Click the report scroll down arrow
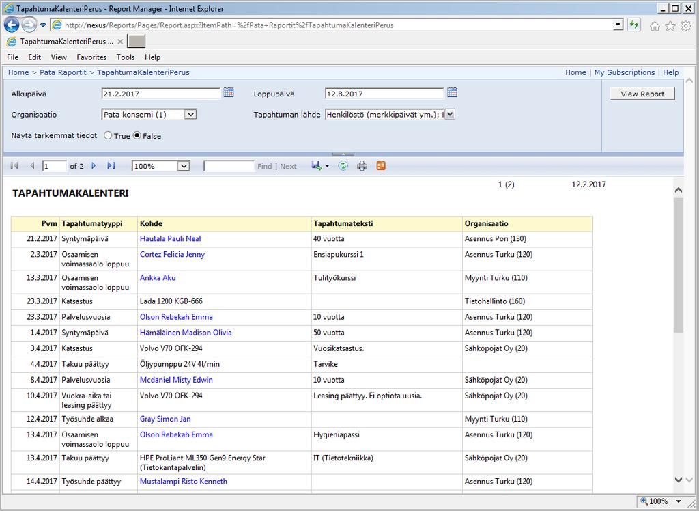699x511 pixels. [679, 480]
